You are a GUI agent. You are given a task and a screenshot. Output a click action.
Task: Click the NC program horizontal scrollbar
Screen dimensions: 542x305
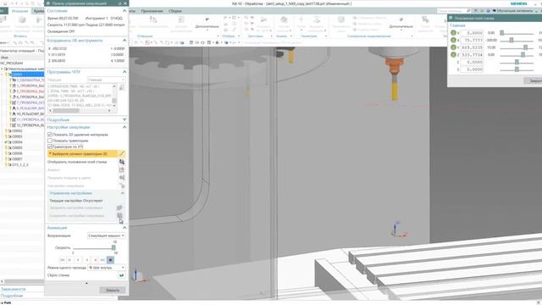(x=80, y=111)
